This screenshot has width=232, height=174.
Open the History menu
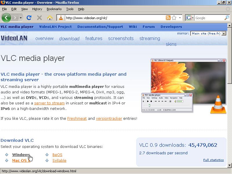point(37,9)
